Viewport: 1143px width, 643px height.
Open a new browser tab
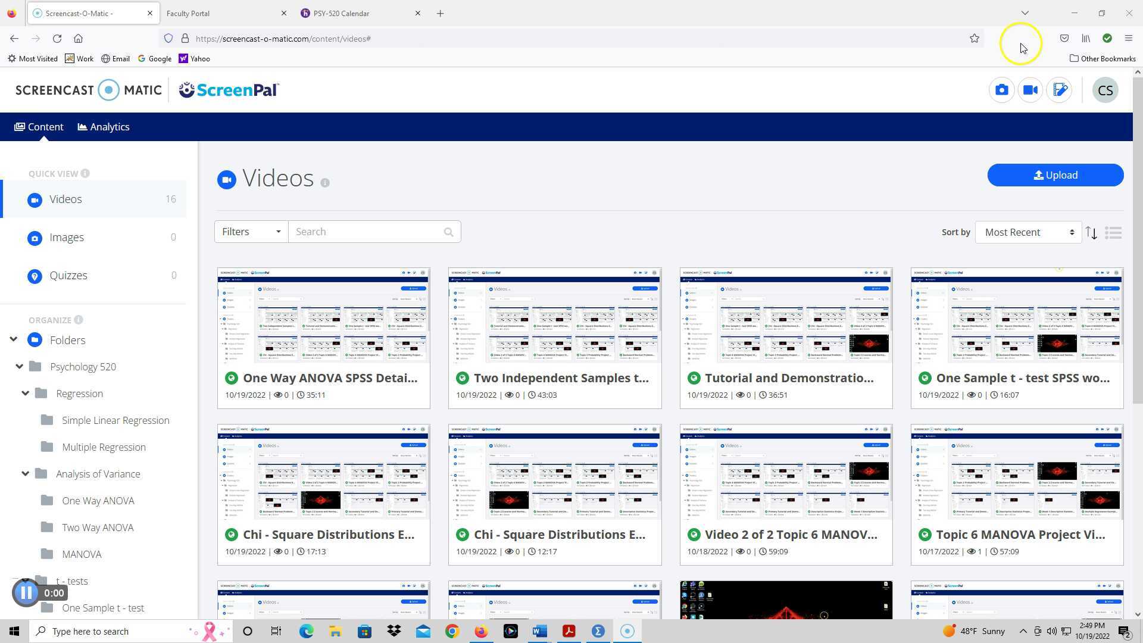440,13
